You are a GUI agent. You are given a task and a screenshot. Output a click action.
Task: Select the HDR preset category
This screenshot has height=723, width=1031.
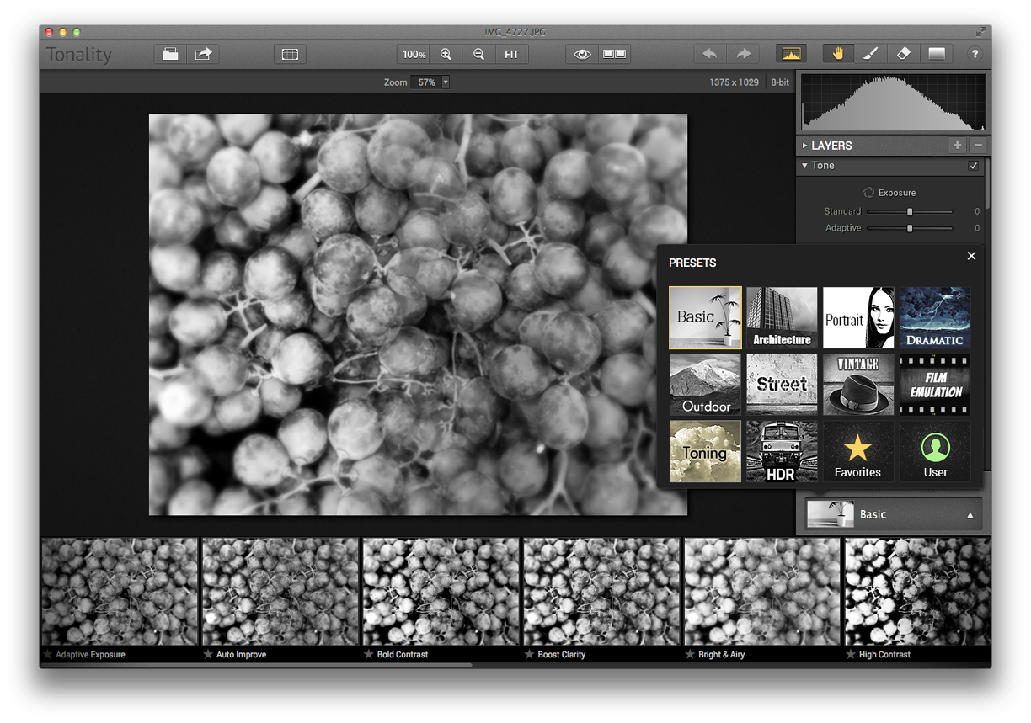tap(782, 451)
